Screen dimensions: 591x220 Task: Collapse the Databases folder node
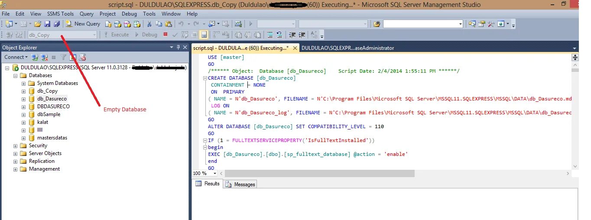(16, 75)
